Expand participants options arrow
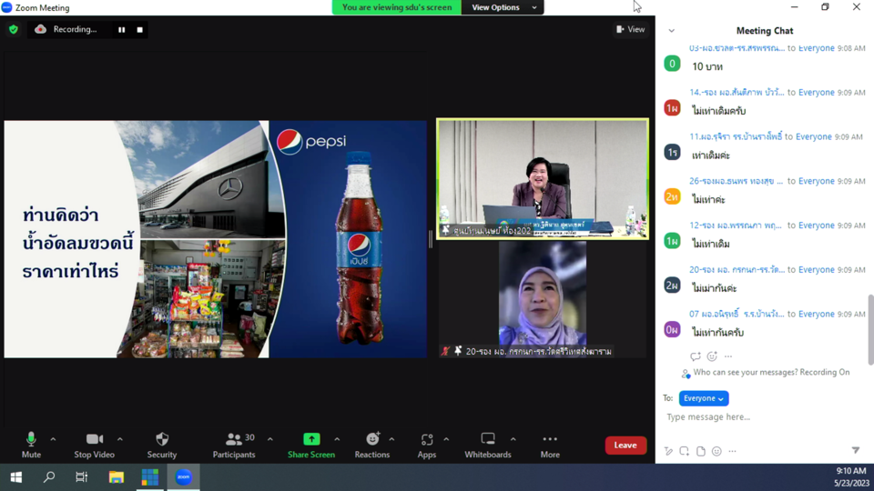The width and height of the screenshot is (874, 491). (270, 439)
